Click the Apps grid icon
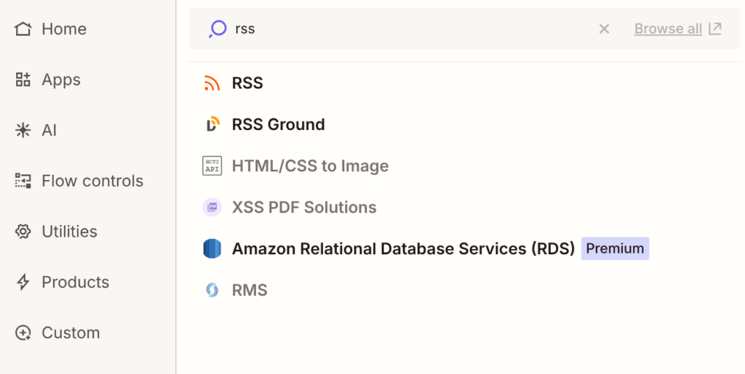Image resolution: width=745 pixels, height=374 pixels. coord(23,80)
